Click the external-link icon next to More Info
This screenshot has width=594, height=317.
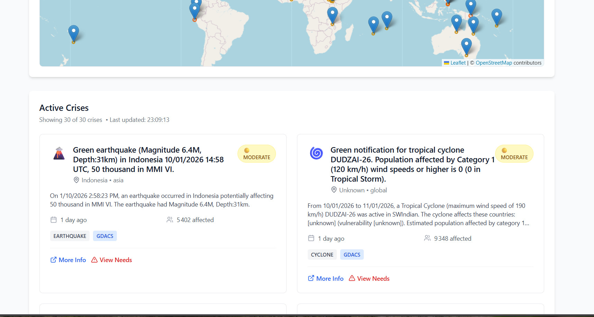53,259
